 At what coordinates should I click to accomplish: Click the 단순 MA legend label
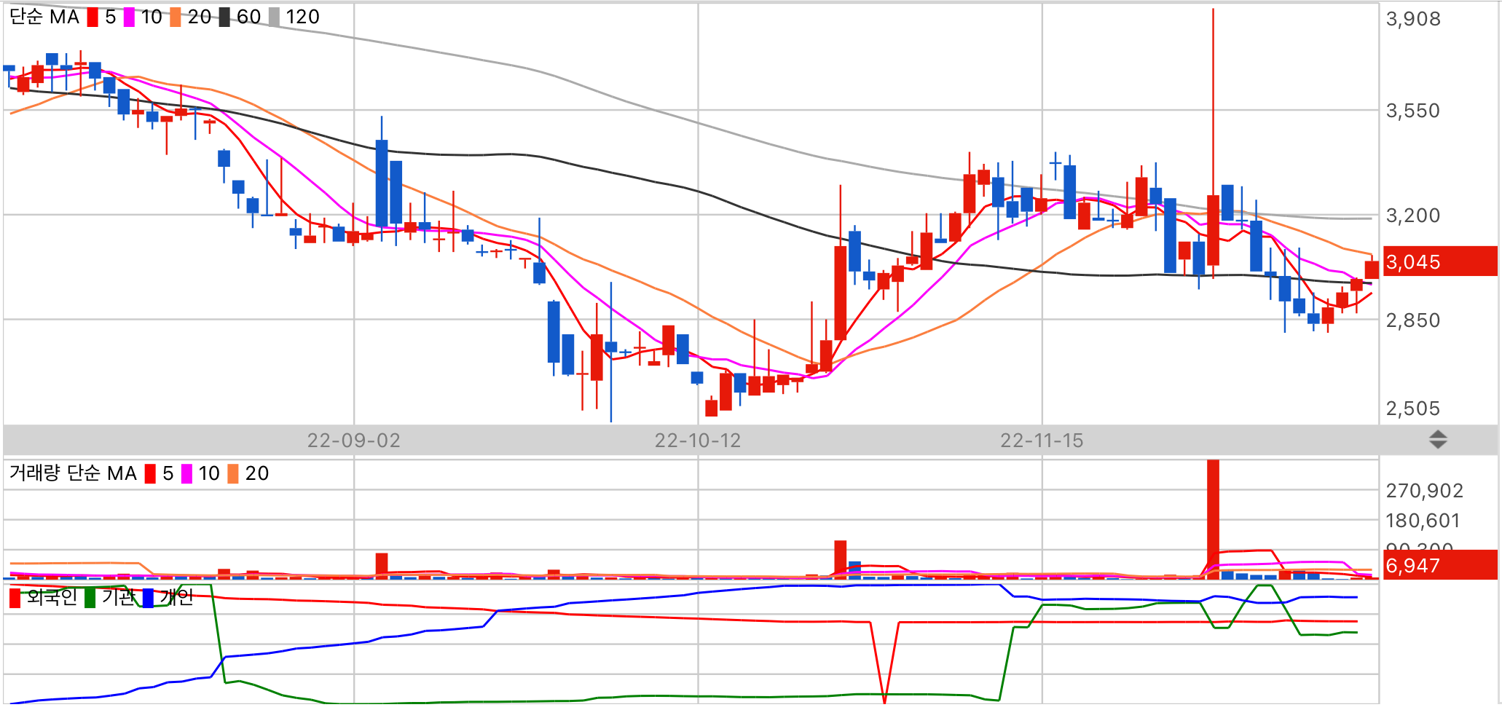pyautogui.click(x=44, y=17)
